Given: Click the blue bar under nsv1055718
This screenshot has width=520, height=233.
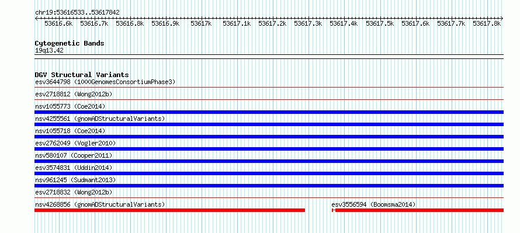Looking at the screenshot, I should (269, 137).
